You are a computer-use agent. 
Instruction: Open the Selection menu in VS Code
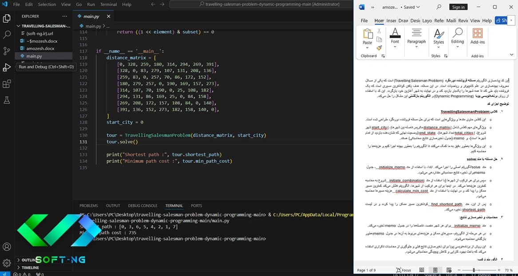point(47,4)
